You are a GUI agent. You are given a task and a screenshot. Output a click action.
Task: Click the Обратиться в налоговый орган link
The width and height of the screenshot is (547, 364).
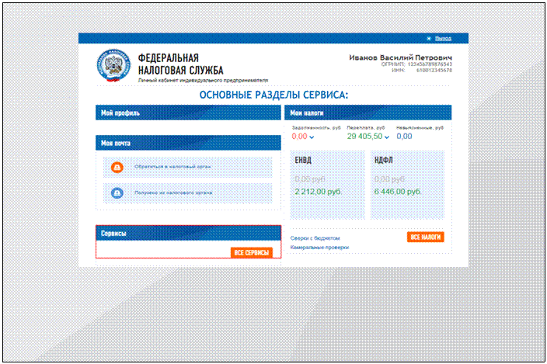[x=172, y=167]
